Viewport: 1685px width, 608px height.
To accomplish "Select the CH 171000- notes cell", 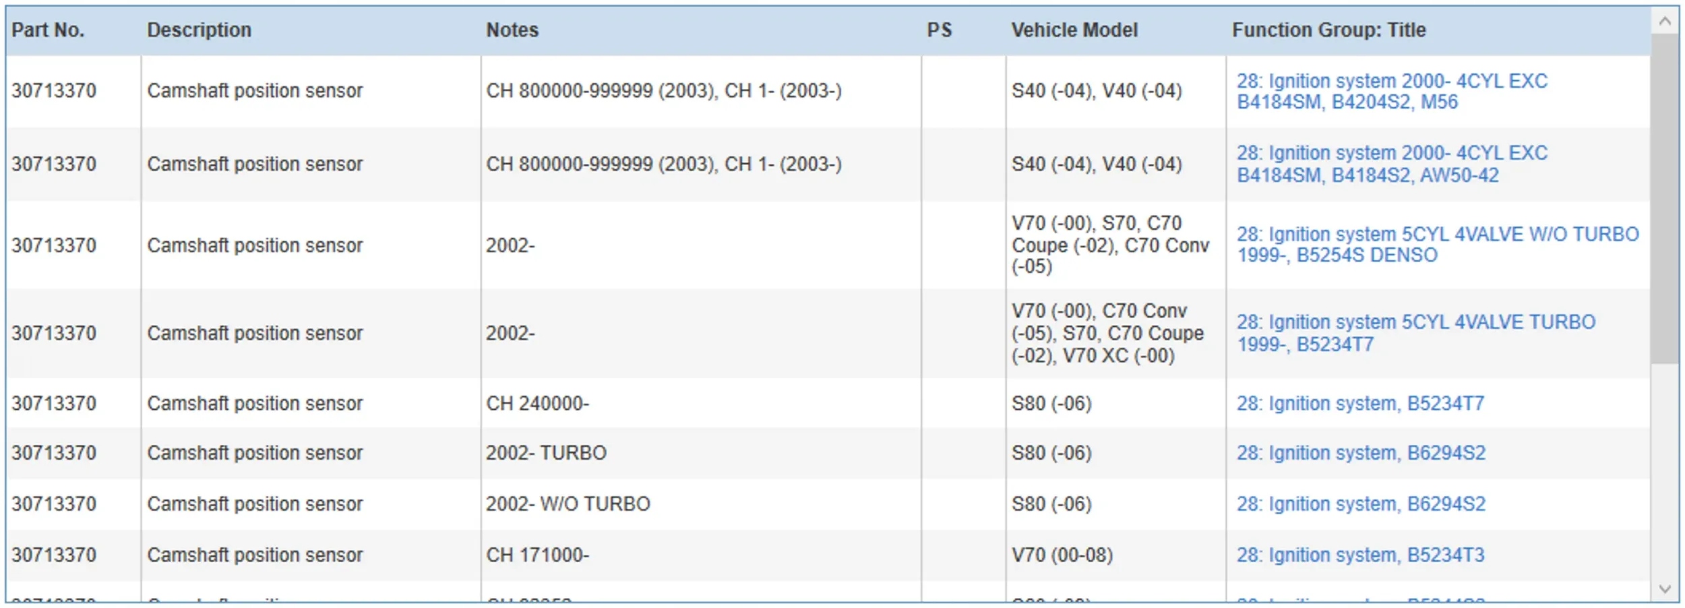I will tap(537, 555).
